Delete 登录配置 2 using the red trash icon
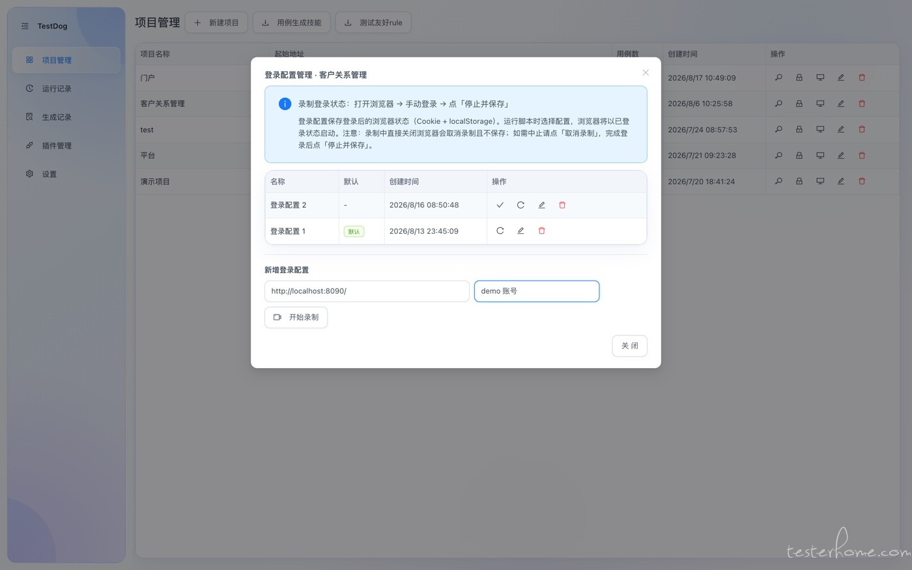Screen dimensions: 912x570 point(562,205)
